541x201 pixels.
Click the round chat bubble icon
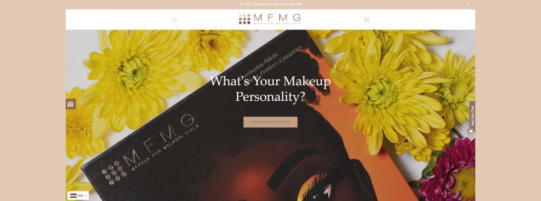click(470, 131)
